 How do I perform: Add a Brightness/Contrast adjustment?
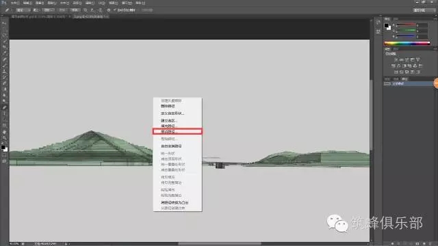point(396,59)
